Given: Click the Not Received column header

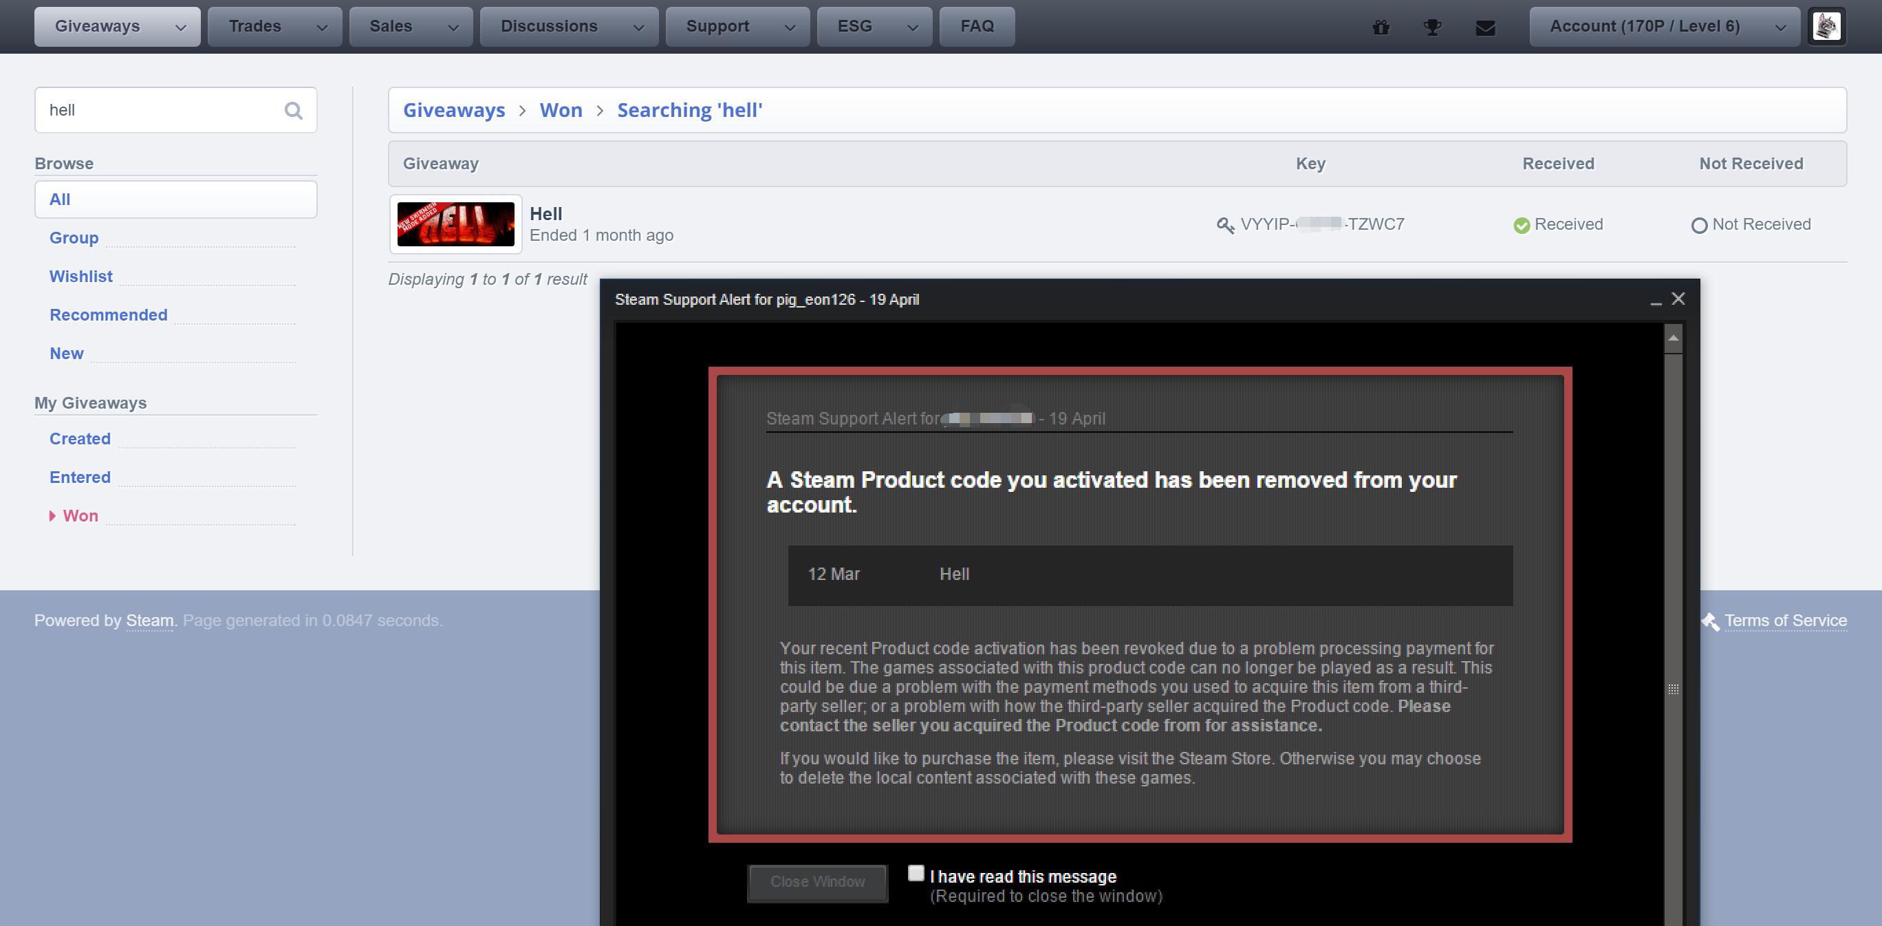Looking at the screenshot, I should [x=1751, y=164].
